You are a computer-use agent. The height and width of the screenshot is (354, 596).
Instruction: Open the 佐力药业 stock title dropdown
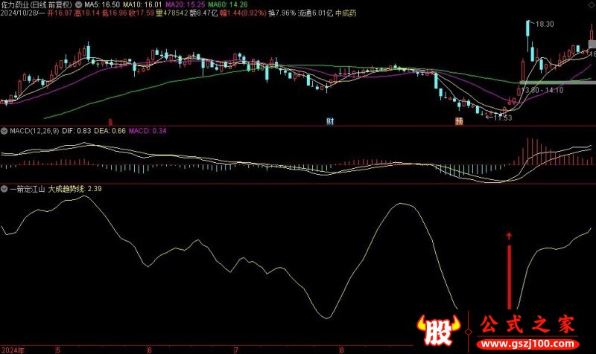coord(37,4)
